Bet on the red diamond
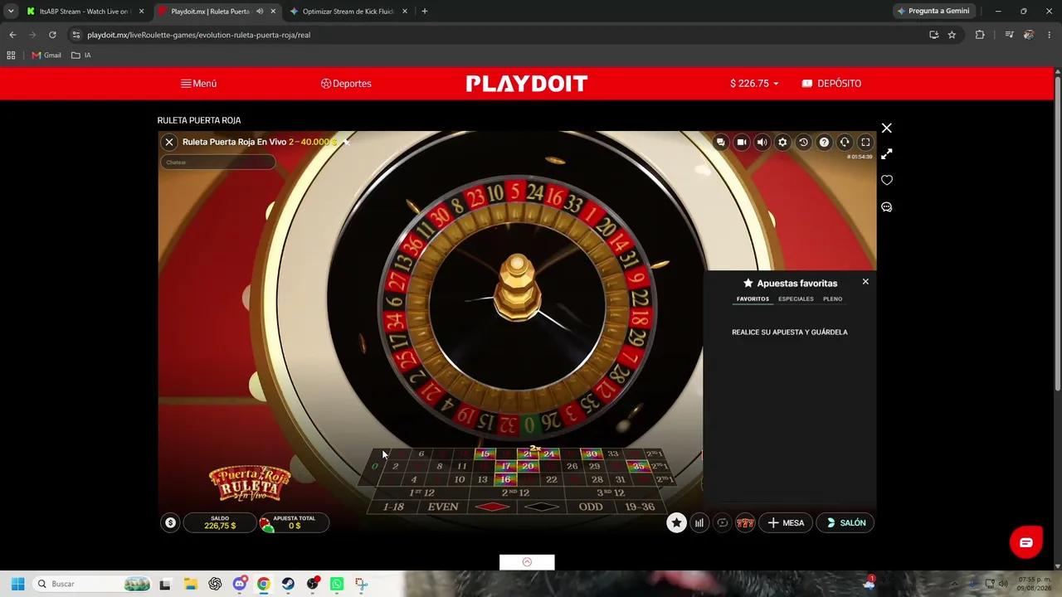 pyautogui.click(x=493, y=507)
